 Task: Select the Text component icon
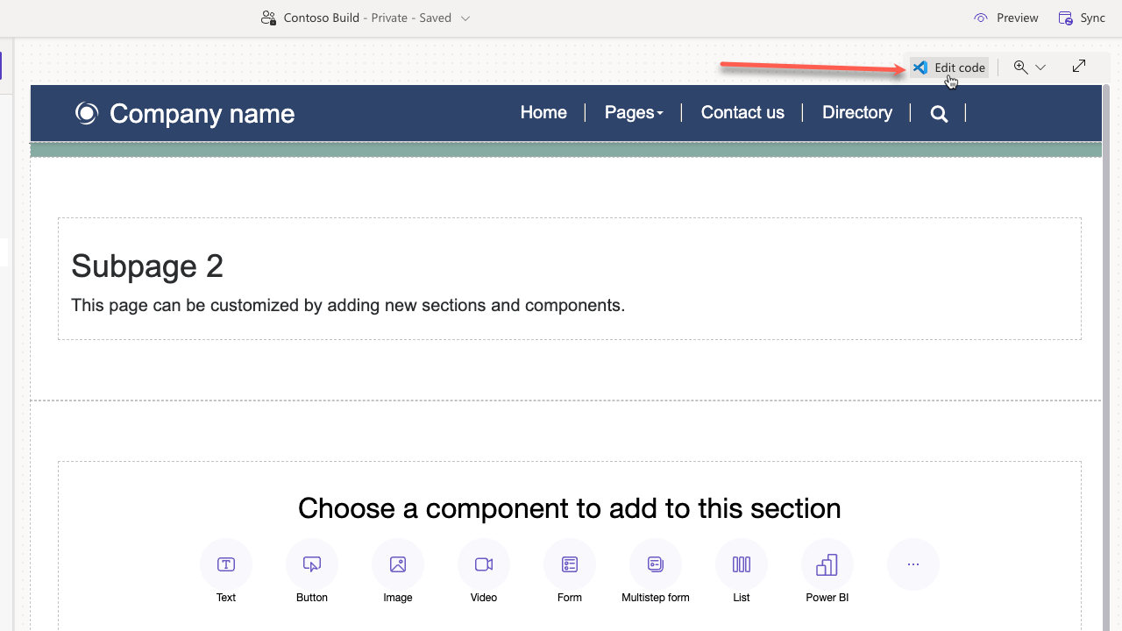coord(225,564)
